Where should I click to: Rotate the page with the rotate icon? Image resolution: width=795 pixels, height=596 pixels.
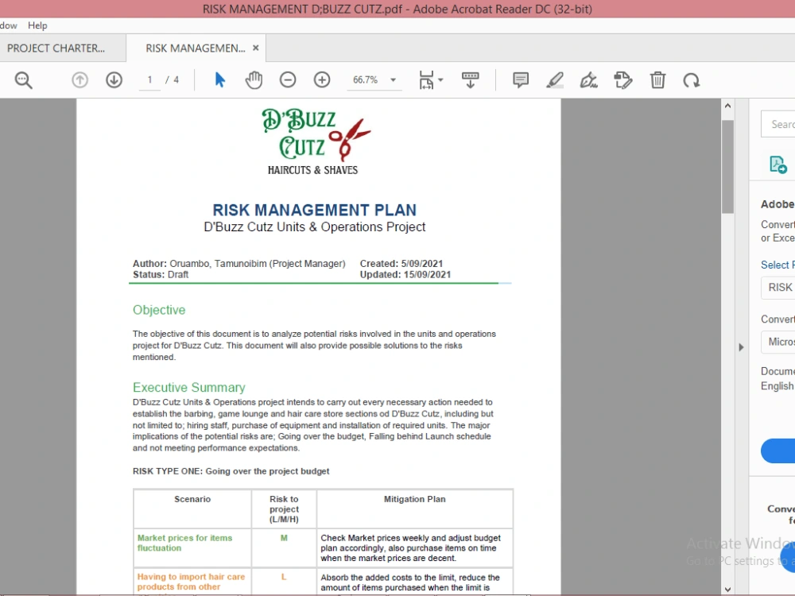692,80
